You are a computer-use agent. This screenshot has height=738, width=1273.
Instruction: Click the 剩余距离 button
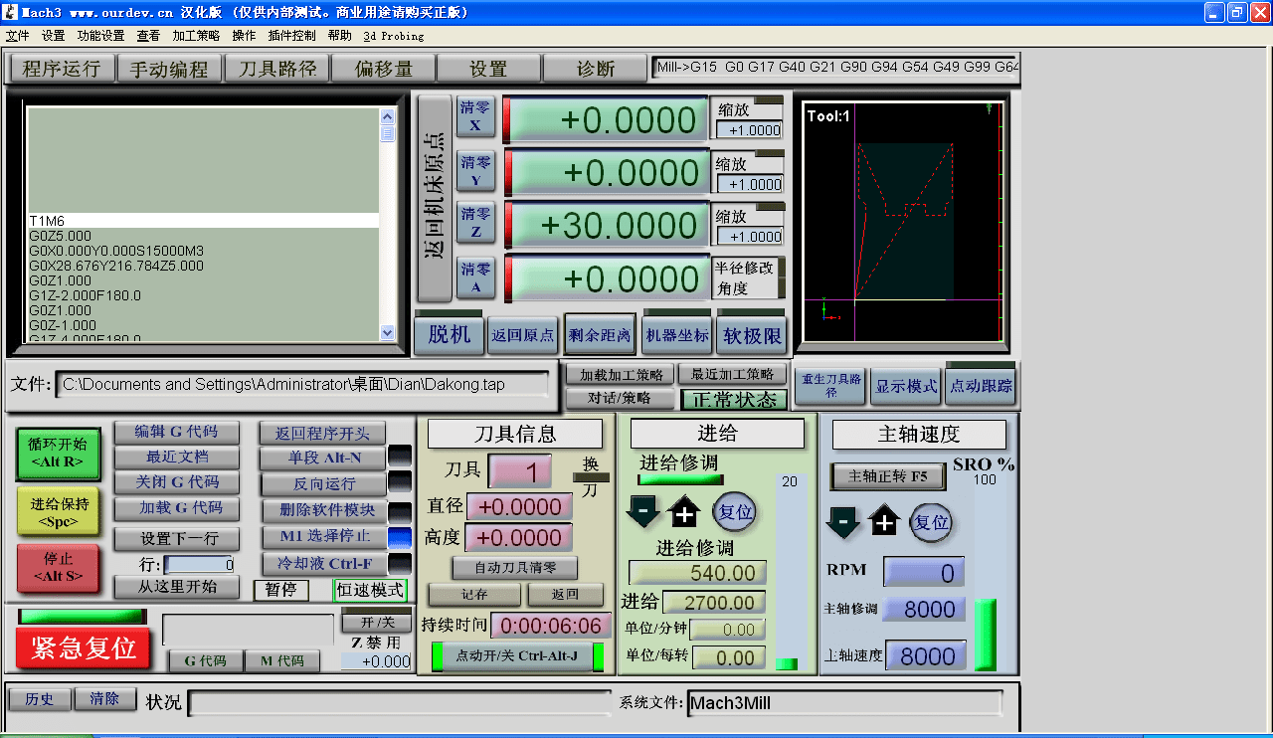(x=600, y=335)
